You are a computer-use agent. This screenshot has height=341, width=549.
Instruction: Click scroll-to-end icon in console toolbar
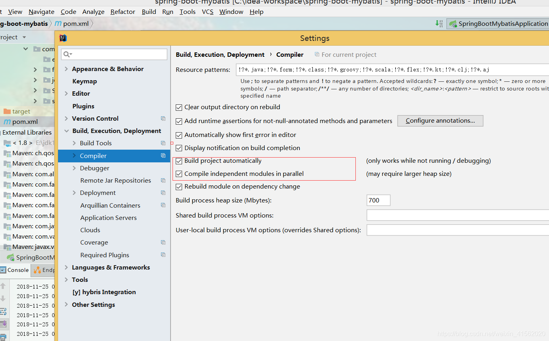pos(3,324)
